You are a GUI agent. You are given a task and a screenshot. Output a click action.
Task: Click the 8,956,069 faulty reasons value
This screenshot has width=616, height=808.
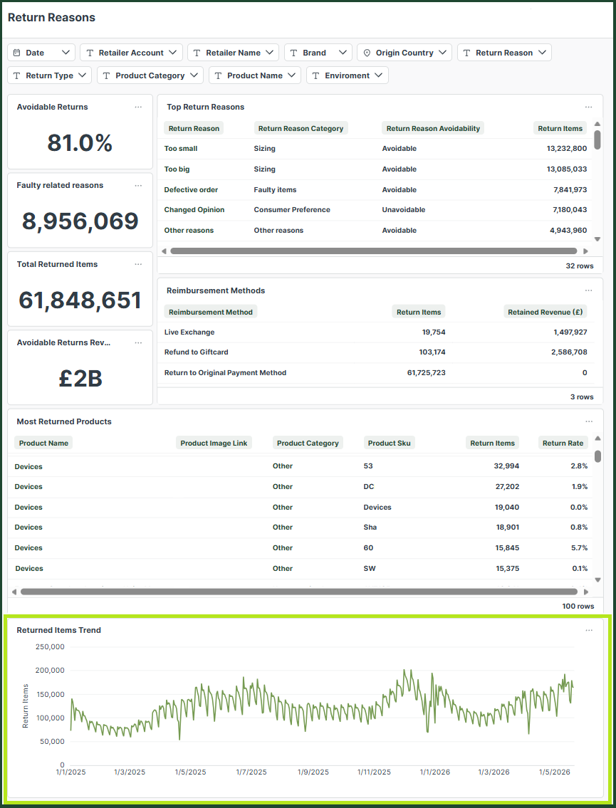click(80, 221)
